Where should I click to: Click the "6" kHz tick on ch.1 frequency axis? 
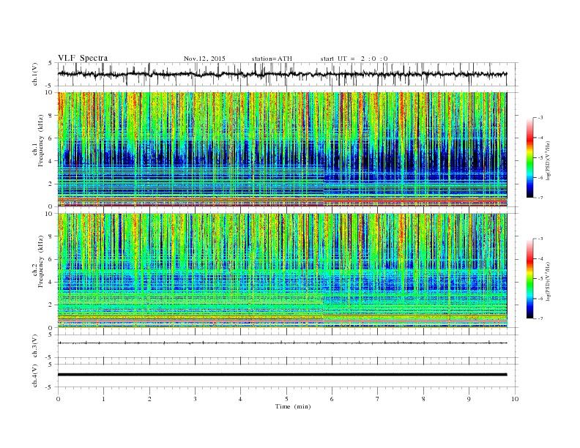pyautogui.click(x=51, y=138)
